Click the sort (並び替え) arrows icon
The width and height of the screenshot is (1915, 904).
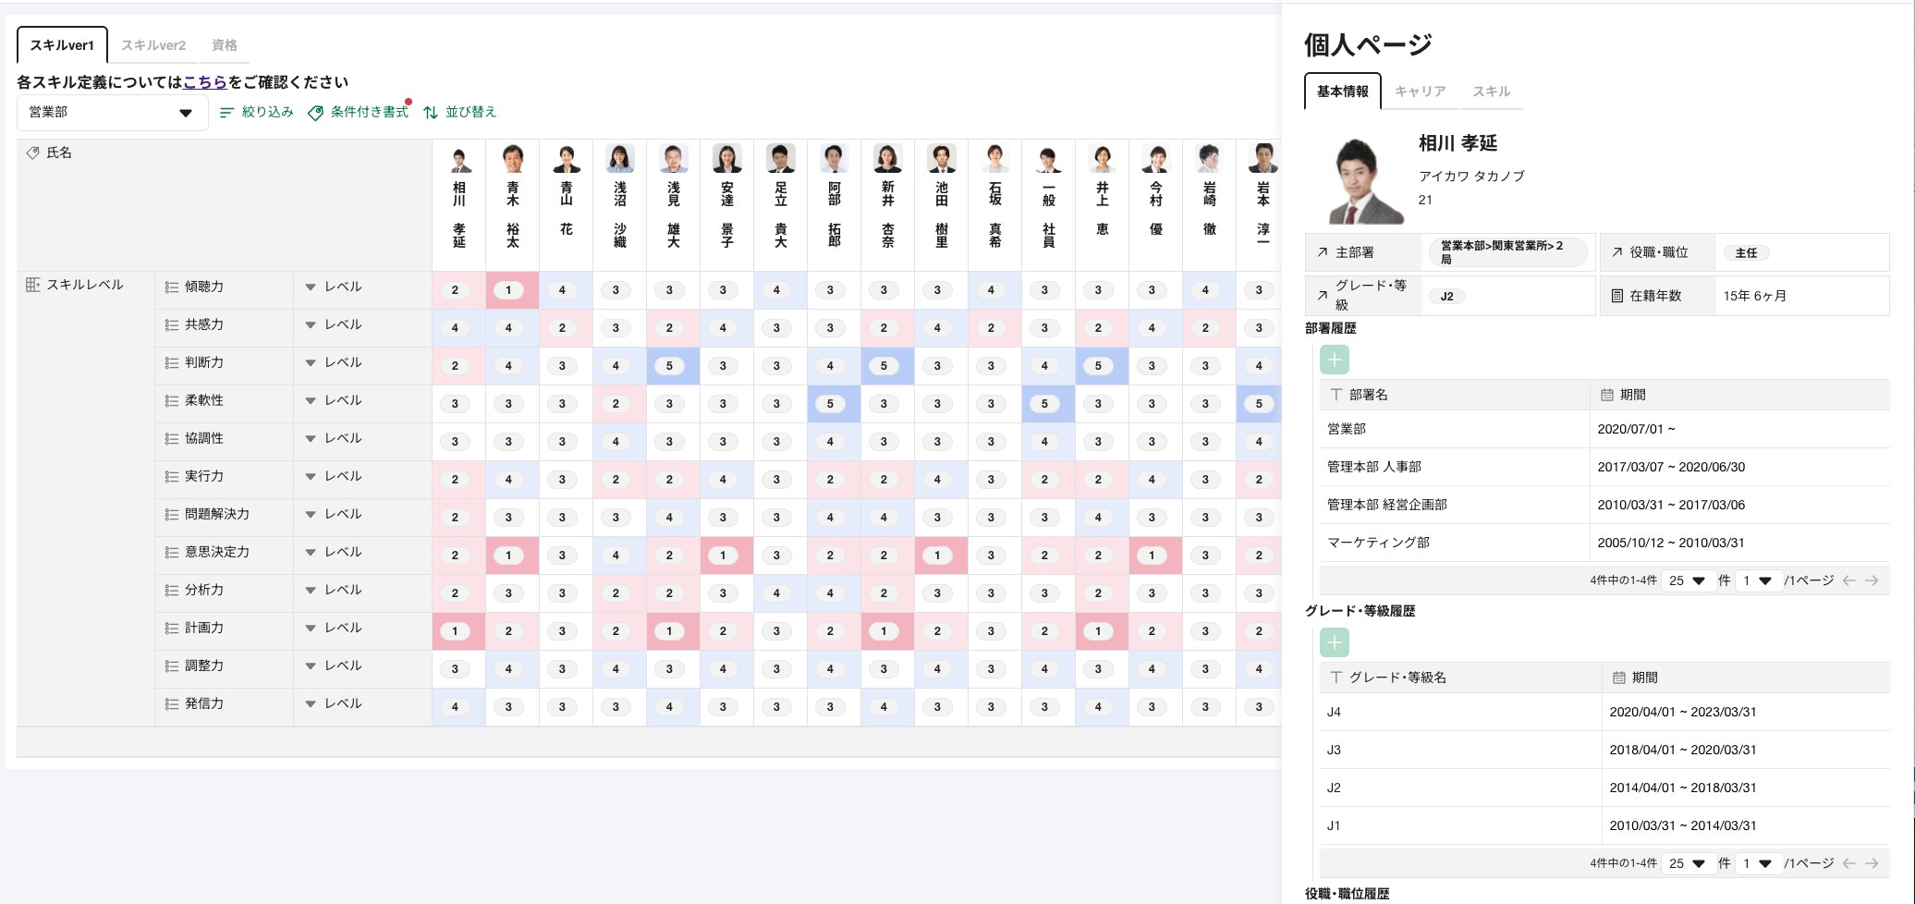point(431,113)
